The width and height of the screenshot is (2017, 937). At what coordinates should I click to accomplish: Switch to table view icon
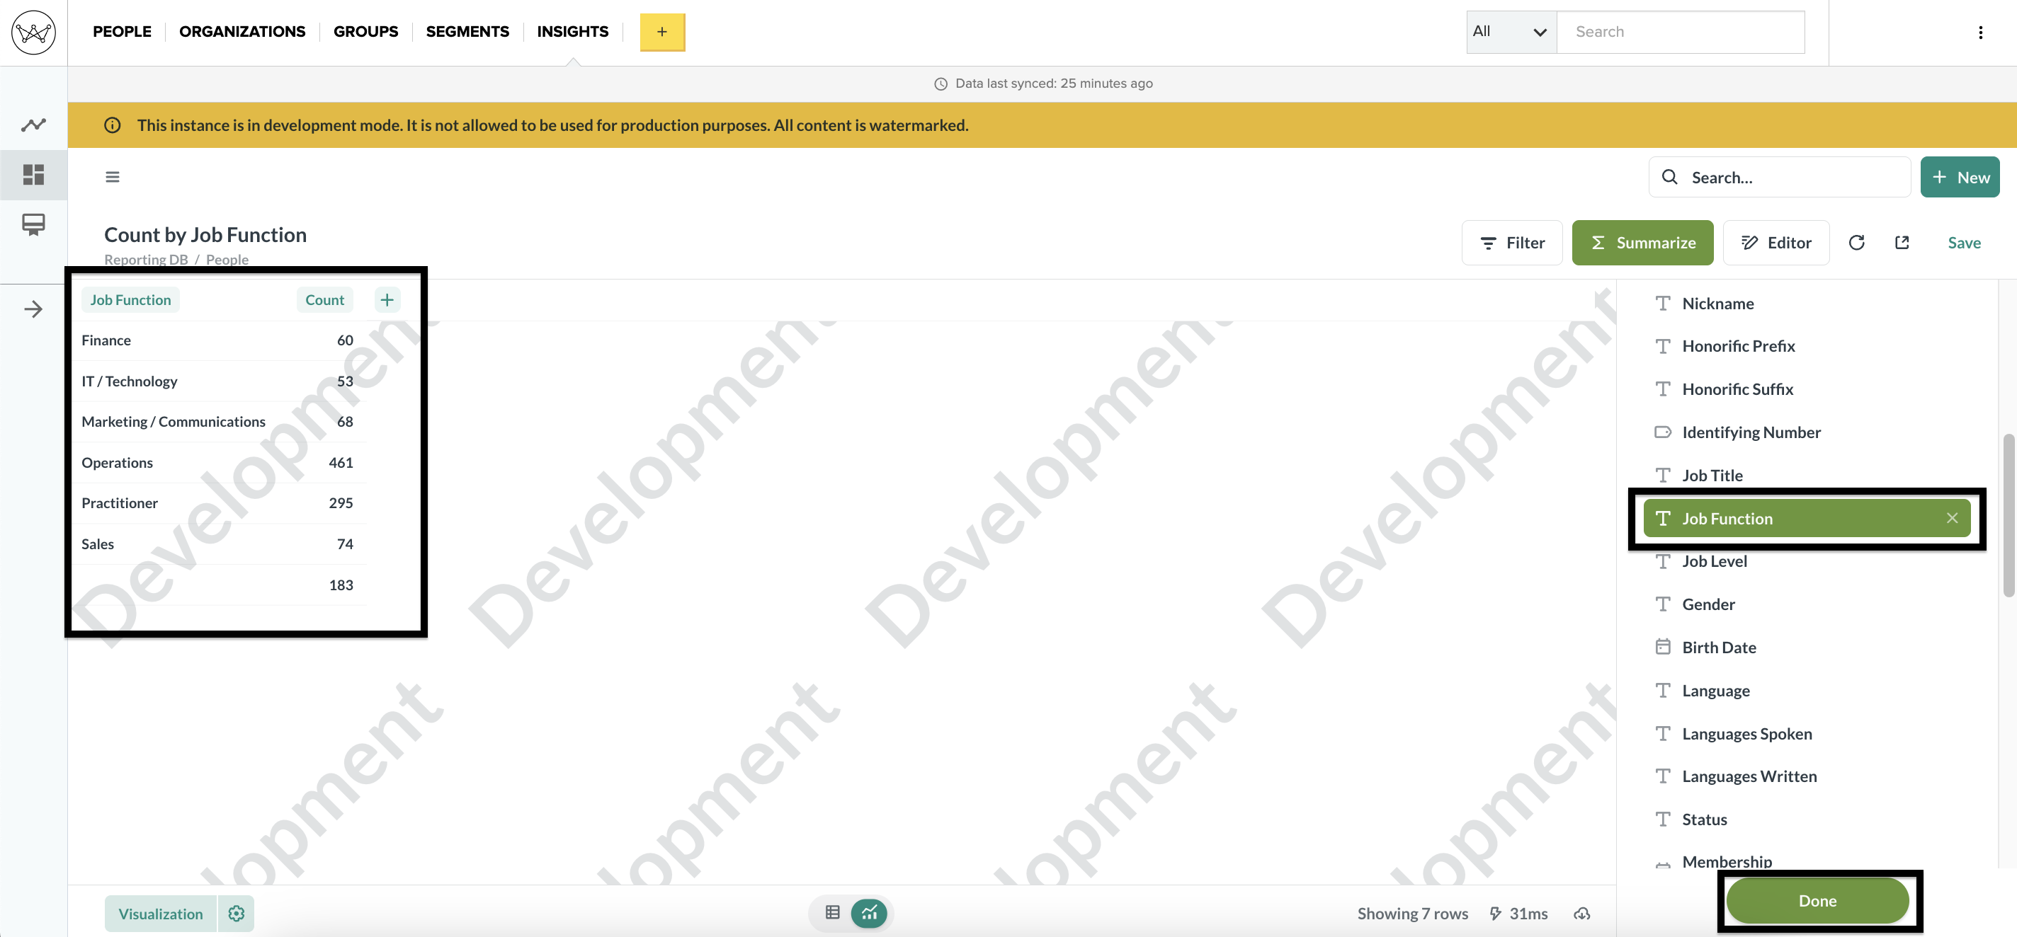pos(832,913)
